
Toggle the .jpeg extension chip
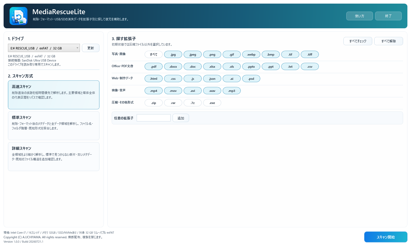click(193, 55)
